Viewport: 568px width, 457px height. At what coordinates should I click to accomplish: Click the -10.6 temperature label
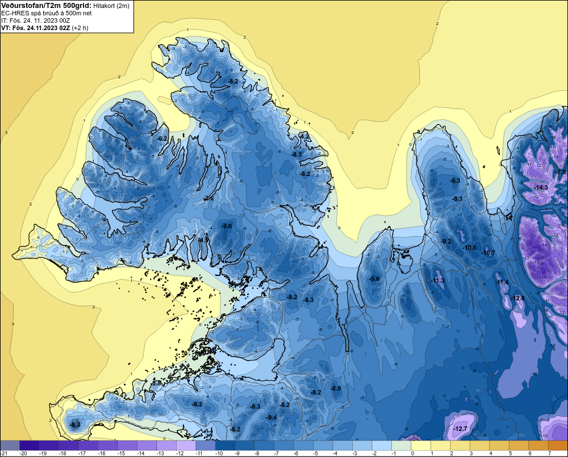pyautogui.click(x=470, y=248)
